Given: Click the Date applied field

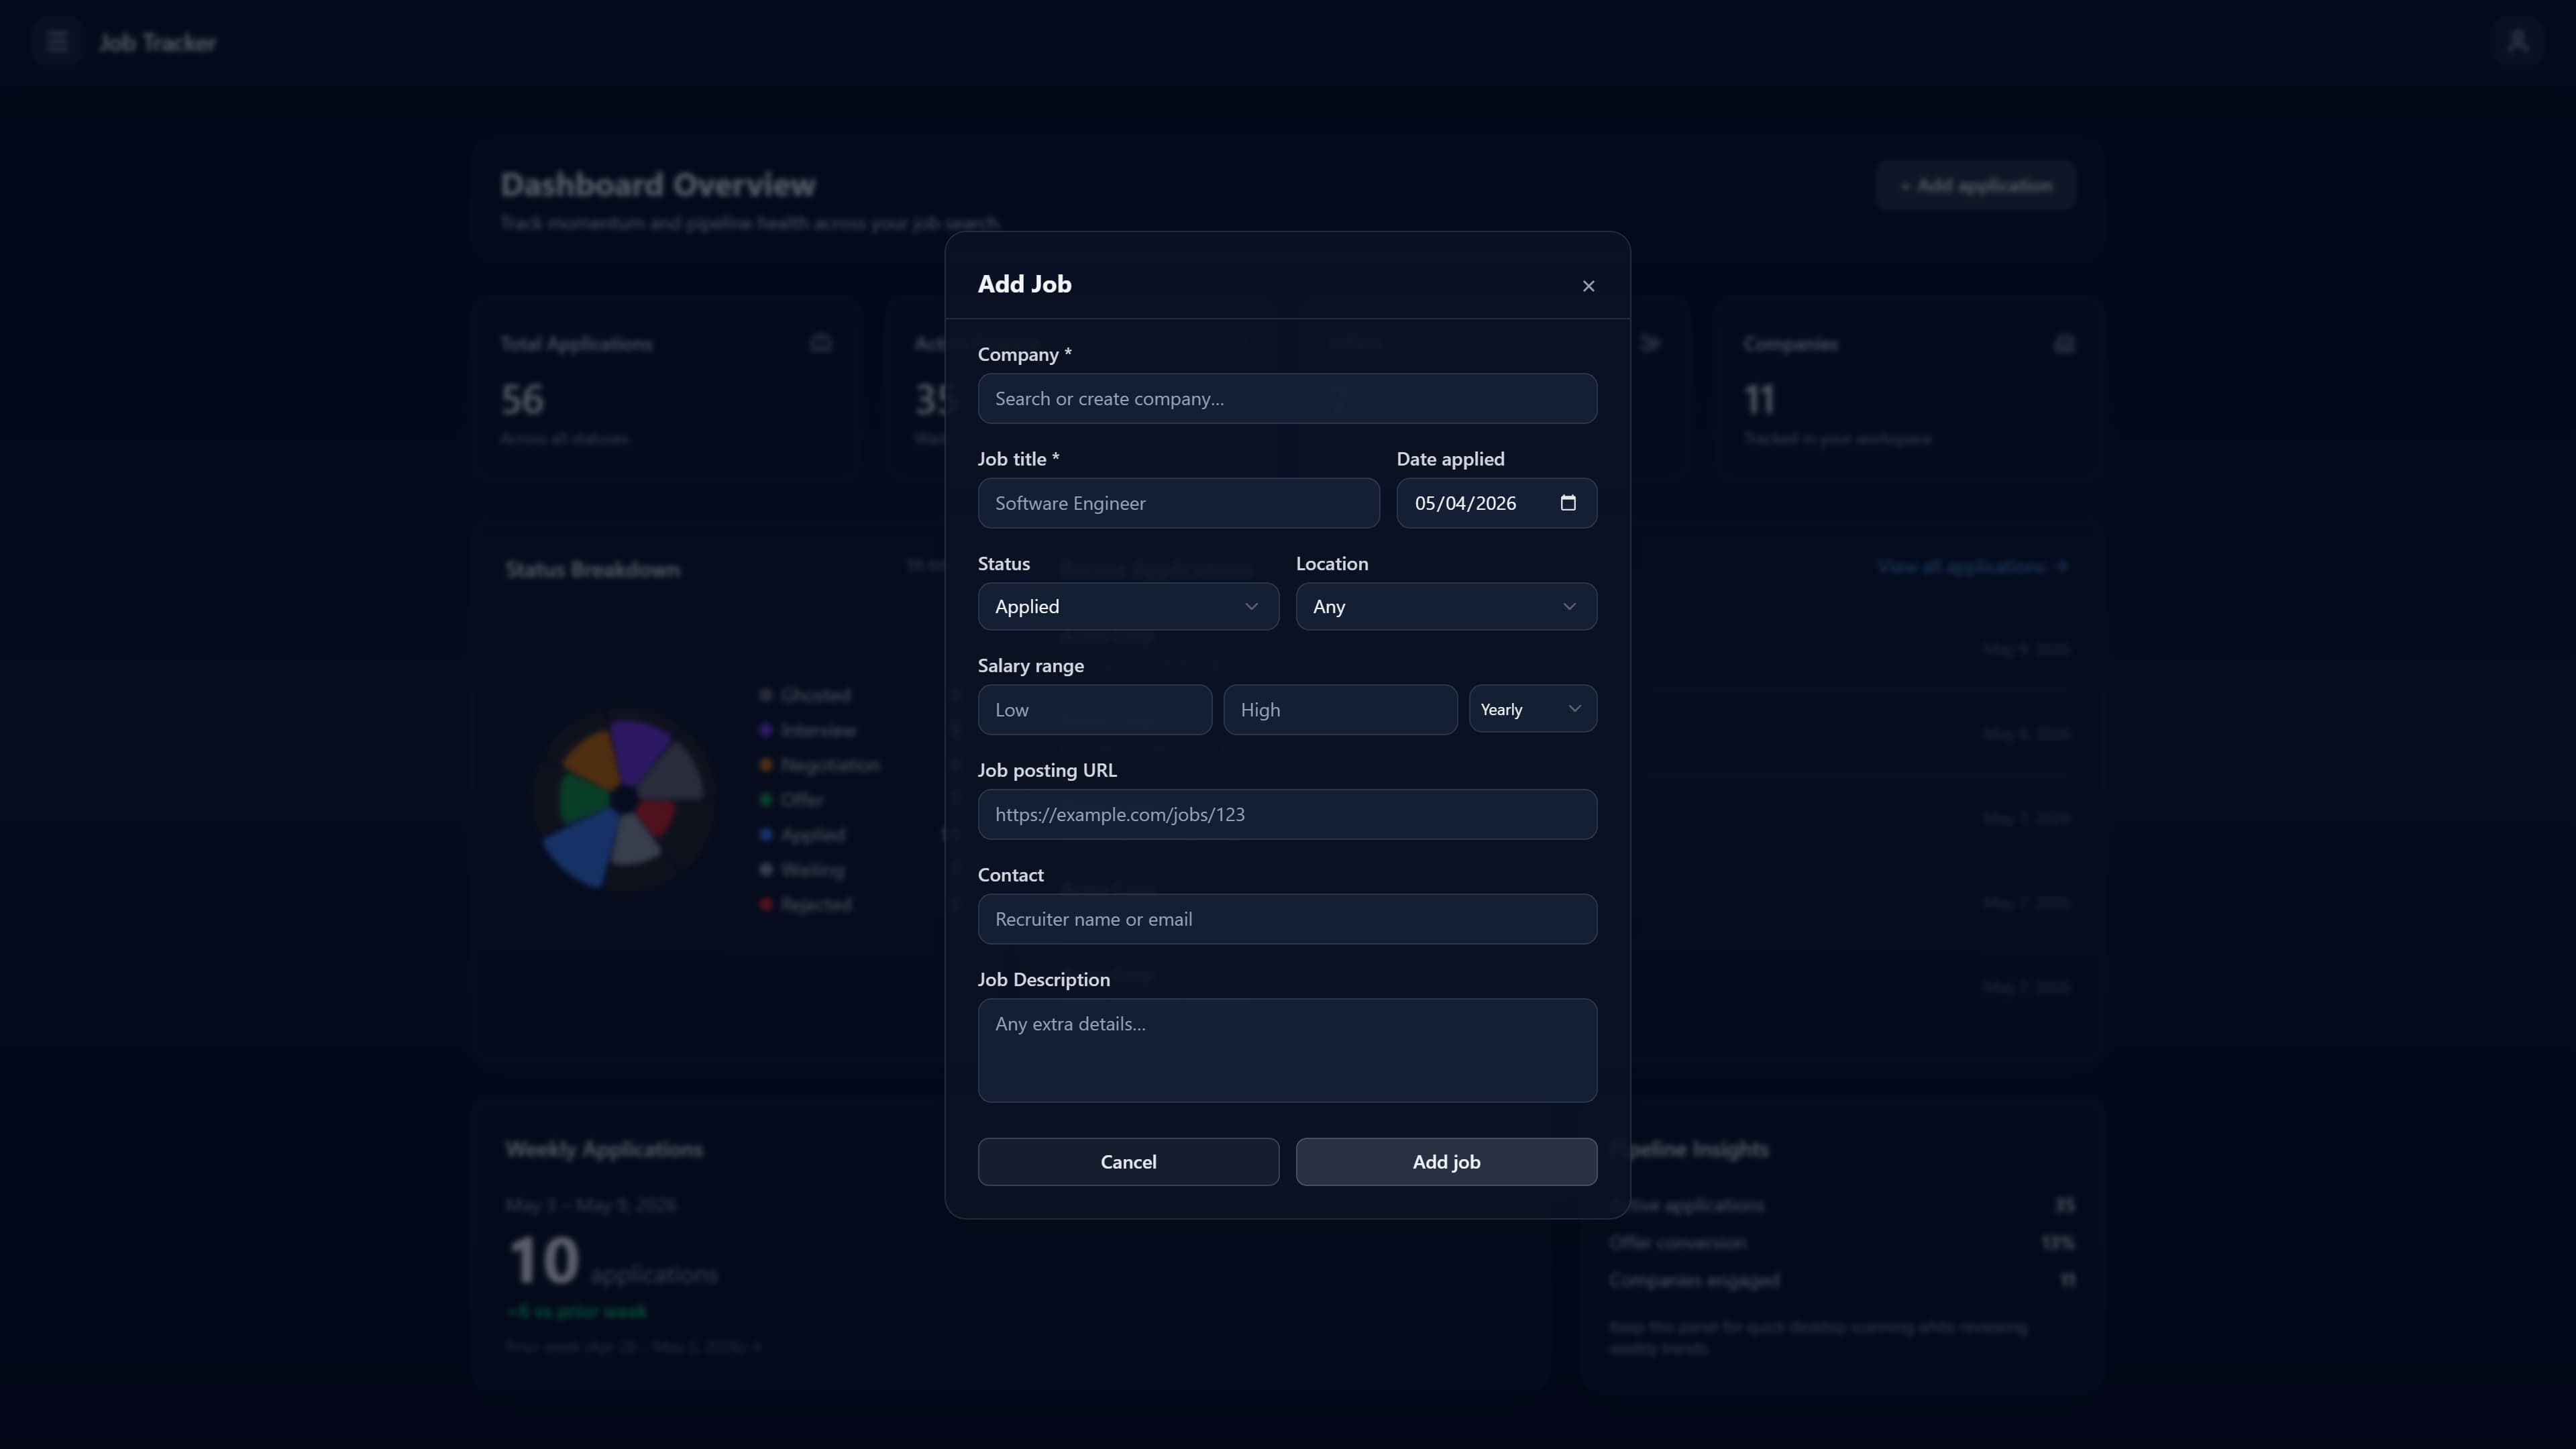Looking at the screenshot, I should (x=1496, y=503).
